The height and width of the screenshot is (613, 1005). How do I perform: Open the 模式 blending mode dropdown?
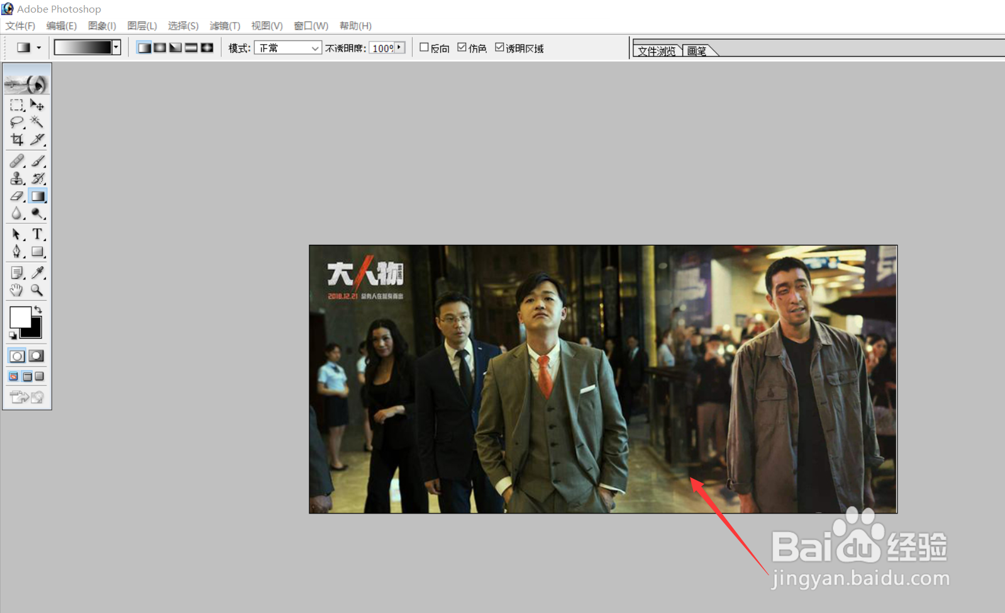(x=288, y=48)
